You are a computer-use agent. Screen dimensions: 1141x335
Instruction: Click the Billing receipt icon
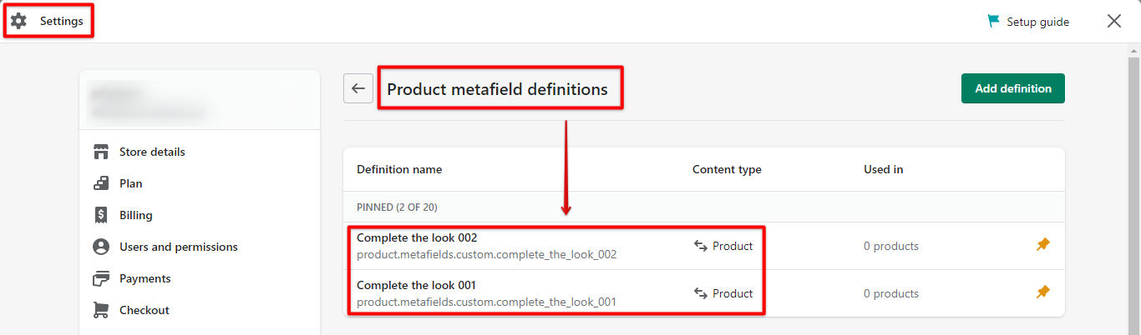[x=101, y=215]
